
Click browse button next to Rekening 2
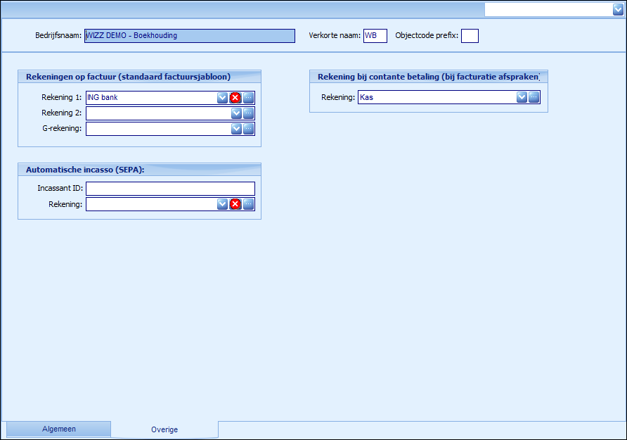(249, 113)
